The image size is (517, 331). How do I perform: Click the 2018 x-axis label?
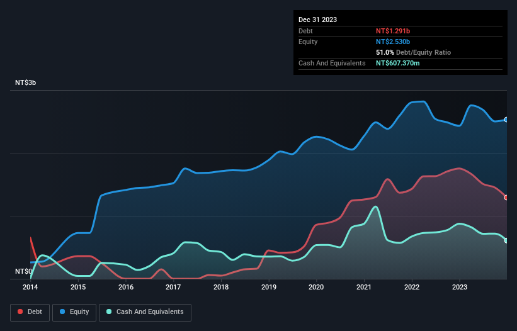coord(221,287)
